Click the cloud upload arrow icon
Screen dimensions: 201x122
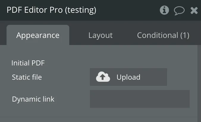click(x=103, y=77)
